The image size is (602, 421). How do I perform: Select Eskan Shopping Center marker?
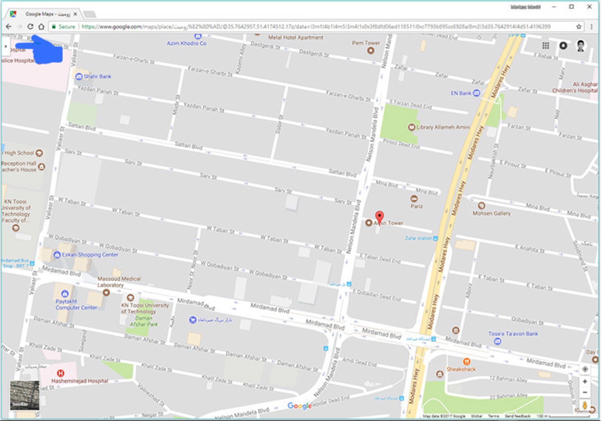point(57,255)
